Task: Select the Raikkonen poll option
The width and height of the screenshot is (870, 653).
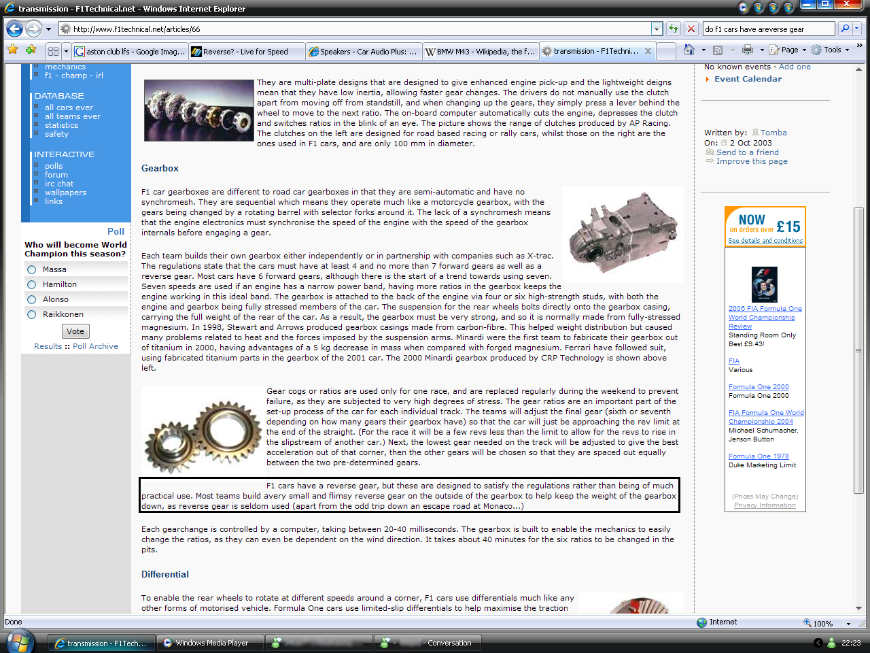Action: pos(31,314)
